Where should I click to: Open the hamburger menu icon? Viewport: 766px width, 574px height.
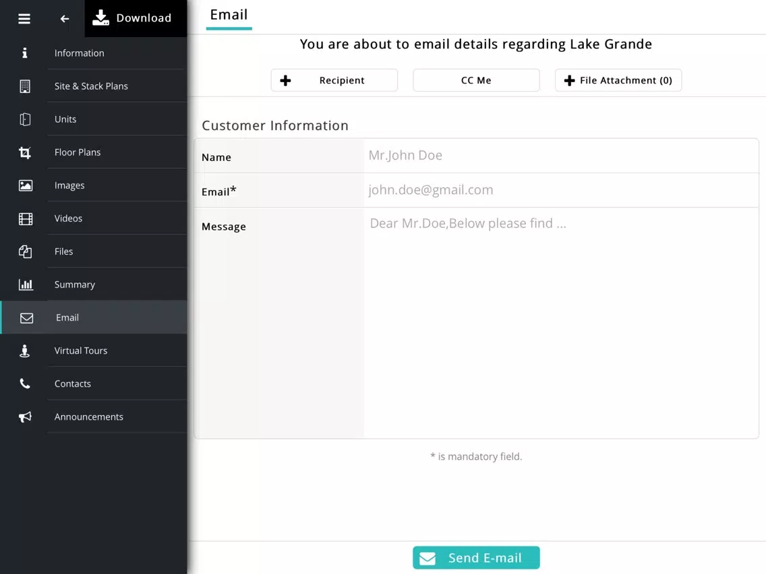[x=24, y=19]
